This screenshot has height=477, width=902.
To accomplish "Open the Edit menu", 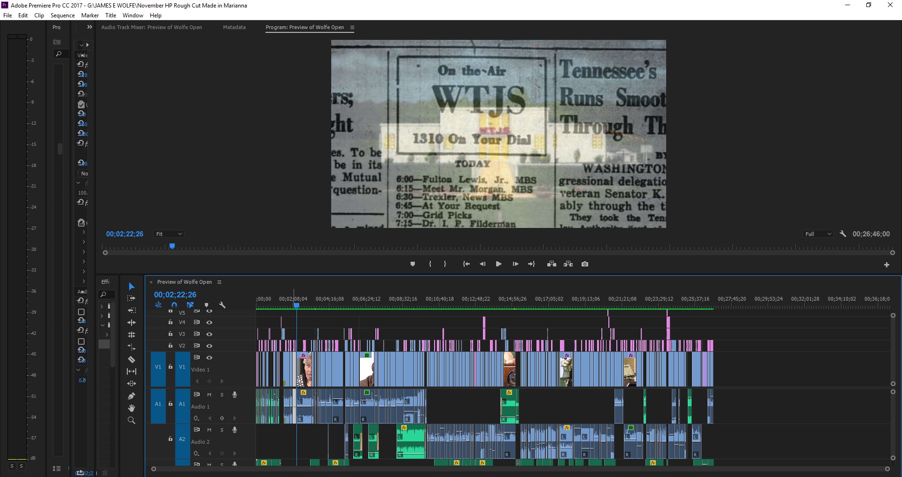I will 23,15.
